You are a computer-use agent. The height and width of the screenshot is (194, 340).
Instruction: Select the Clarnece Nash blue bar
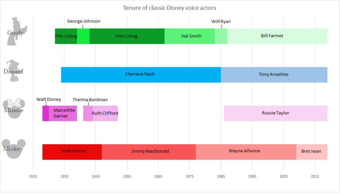141,75
